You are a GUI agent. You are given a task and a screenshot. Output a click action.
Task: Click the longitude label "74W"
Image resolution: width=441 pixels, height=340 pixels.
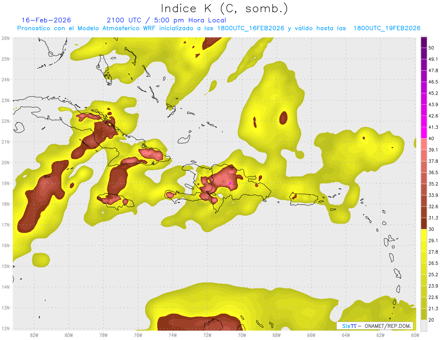[x=173, y=335]
